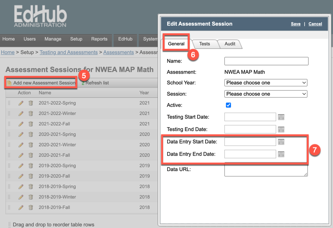Screen dimensions: 333x228
Task: Edit the 2021-2022-Spring session with pencil icon
Action: click(21, 103)
